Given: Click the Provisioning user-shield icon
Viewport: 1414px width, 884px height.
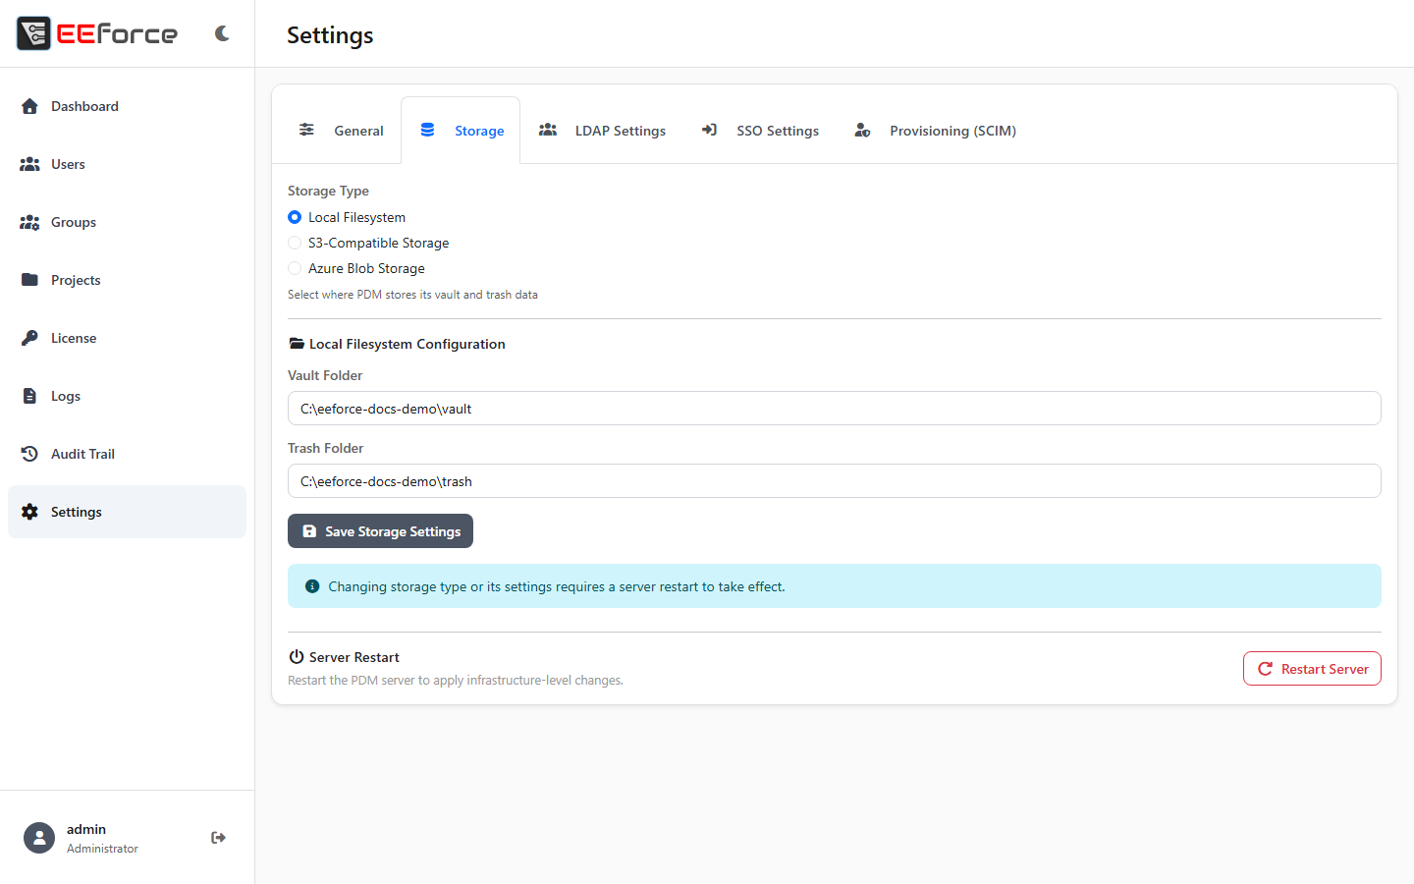Looking at the screenshot, I should tap(862, 130).
